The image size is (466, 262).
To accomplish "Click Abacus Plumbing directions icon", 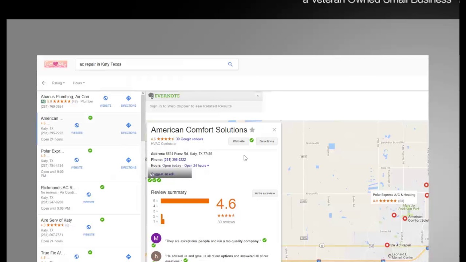I will [x=129, y=98].
